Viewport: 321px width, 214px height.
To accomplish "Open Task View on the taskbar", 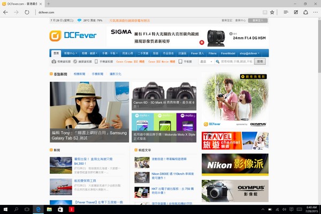I will [27, 209].
